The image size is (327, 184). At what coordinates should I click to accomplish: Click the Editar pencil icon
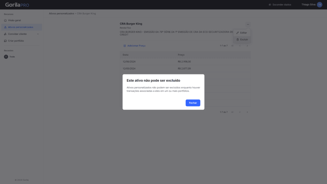point(237,33)
